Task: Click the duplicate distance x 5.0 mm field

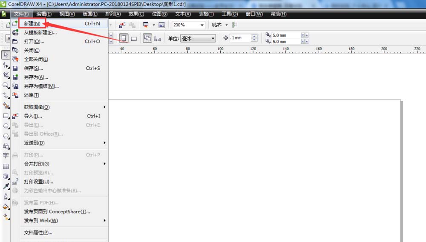Action: click(286, 35)
